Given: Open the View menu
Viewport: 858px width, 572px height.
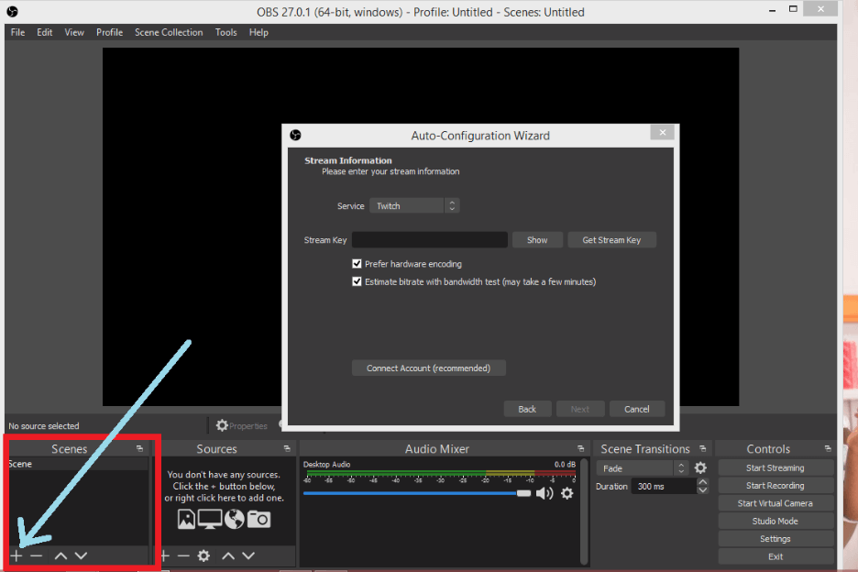Looking at the screenshot, I should [74, 32].
